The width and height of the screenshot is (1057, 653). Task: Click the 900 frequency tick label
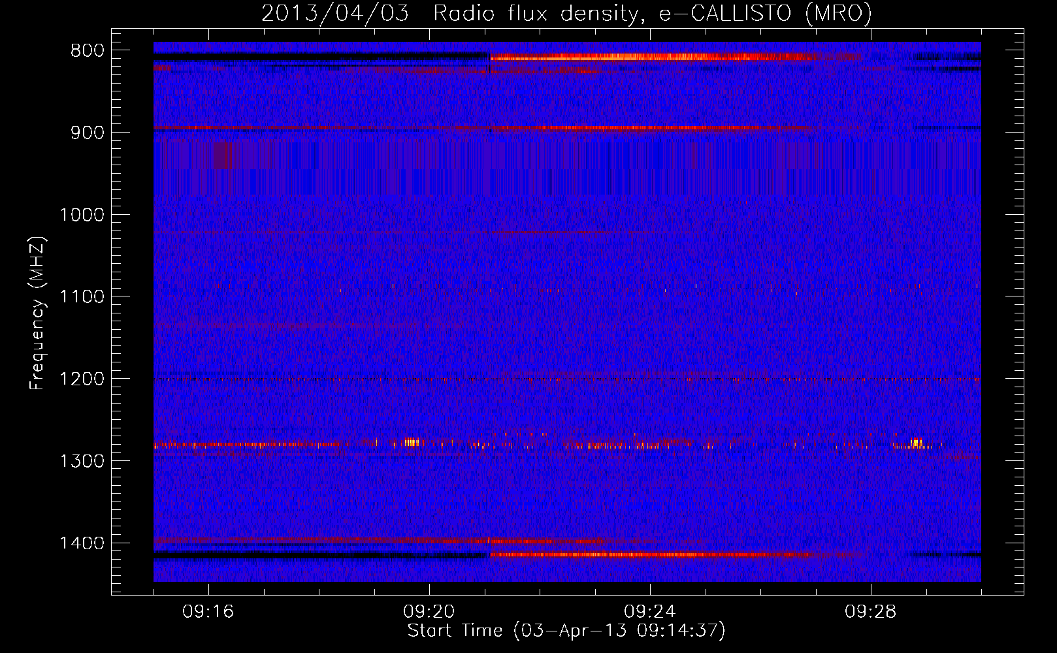88,133
